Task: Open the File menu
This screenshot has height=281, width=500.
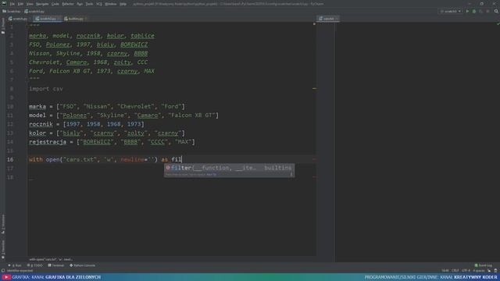Action: point(12,4)
